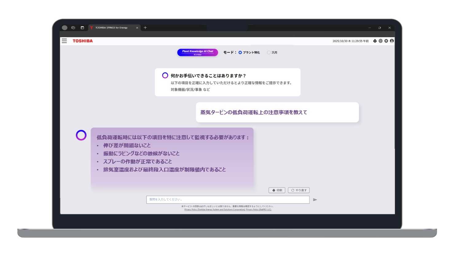
Task: Click the TOSHIBA logo in the header
Action: click(83, 41)
